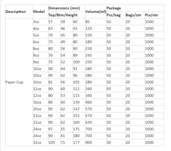Select the Bags/ctn subheader
171x151 pixels.
(x=135, y=15)
